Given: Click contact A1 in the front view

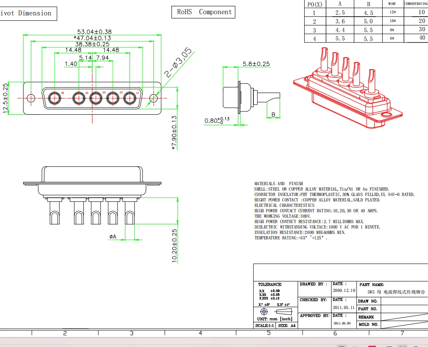Looking at the screenshot, I should [130, 98].
